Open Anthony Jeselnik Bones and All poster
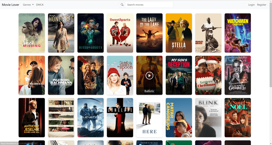Image resolution: width=272 pixels, height=145 pixels. [x=32, y=118]
